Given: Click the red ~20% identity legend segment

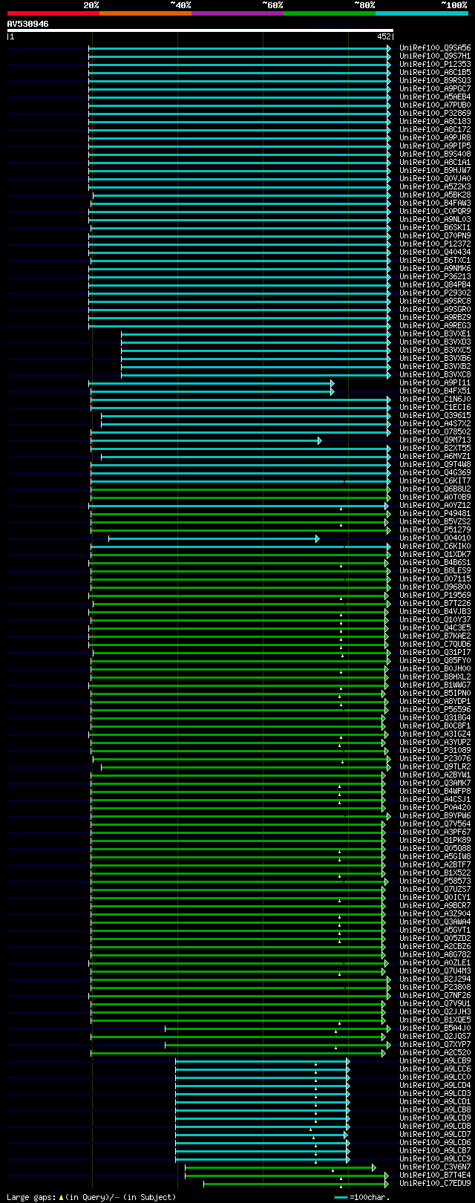Looking at the screenshot, I should (x=53, y=13).
